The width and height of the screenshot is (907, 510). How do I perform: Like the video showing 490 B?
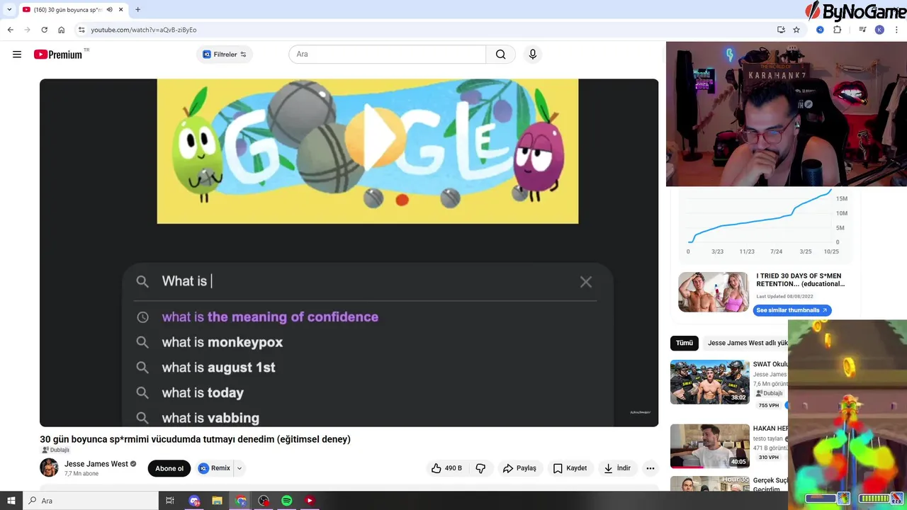click(x=446, y=468)
